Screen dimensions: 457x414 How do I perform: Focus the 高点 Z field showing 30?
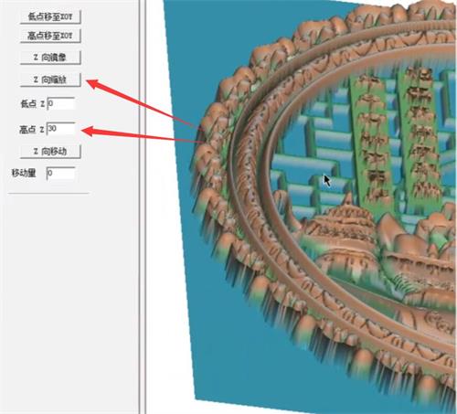tap(61, 129)
